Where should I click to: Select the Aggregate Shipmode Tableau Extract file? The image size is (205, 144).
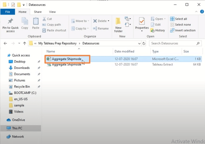[123, 64]
